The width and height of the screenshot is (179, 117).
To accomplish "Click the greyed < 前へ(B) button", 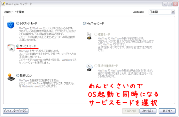I will (130, 111).
